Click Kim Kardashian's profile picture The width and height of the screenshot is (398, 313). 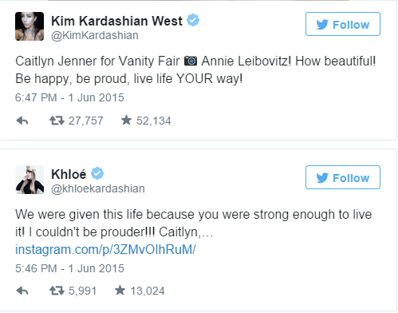(30, 26)
